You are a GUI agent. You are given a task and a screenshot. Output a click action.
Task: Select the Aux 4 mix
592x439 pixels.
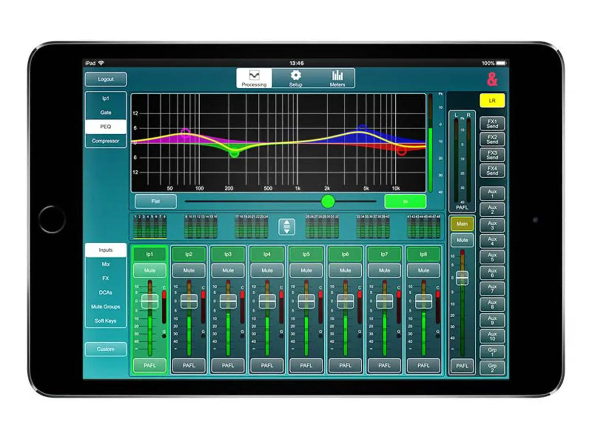[492, 241]
